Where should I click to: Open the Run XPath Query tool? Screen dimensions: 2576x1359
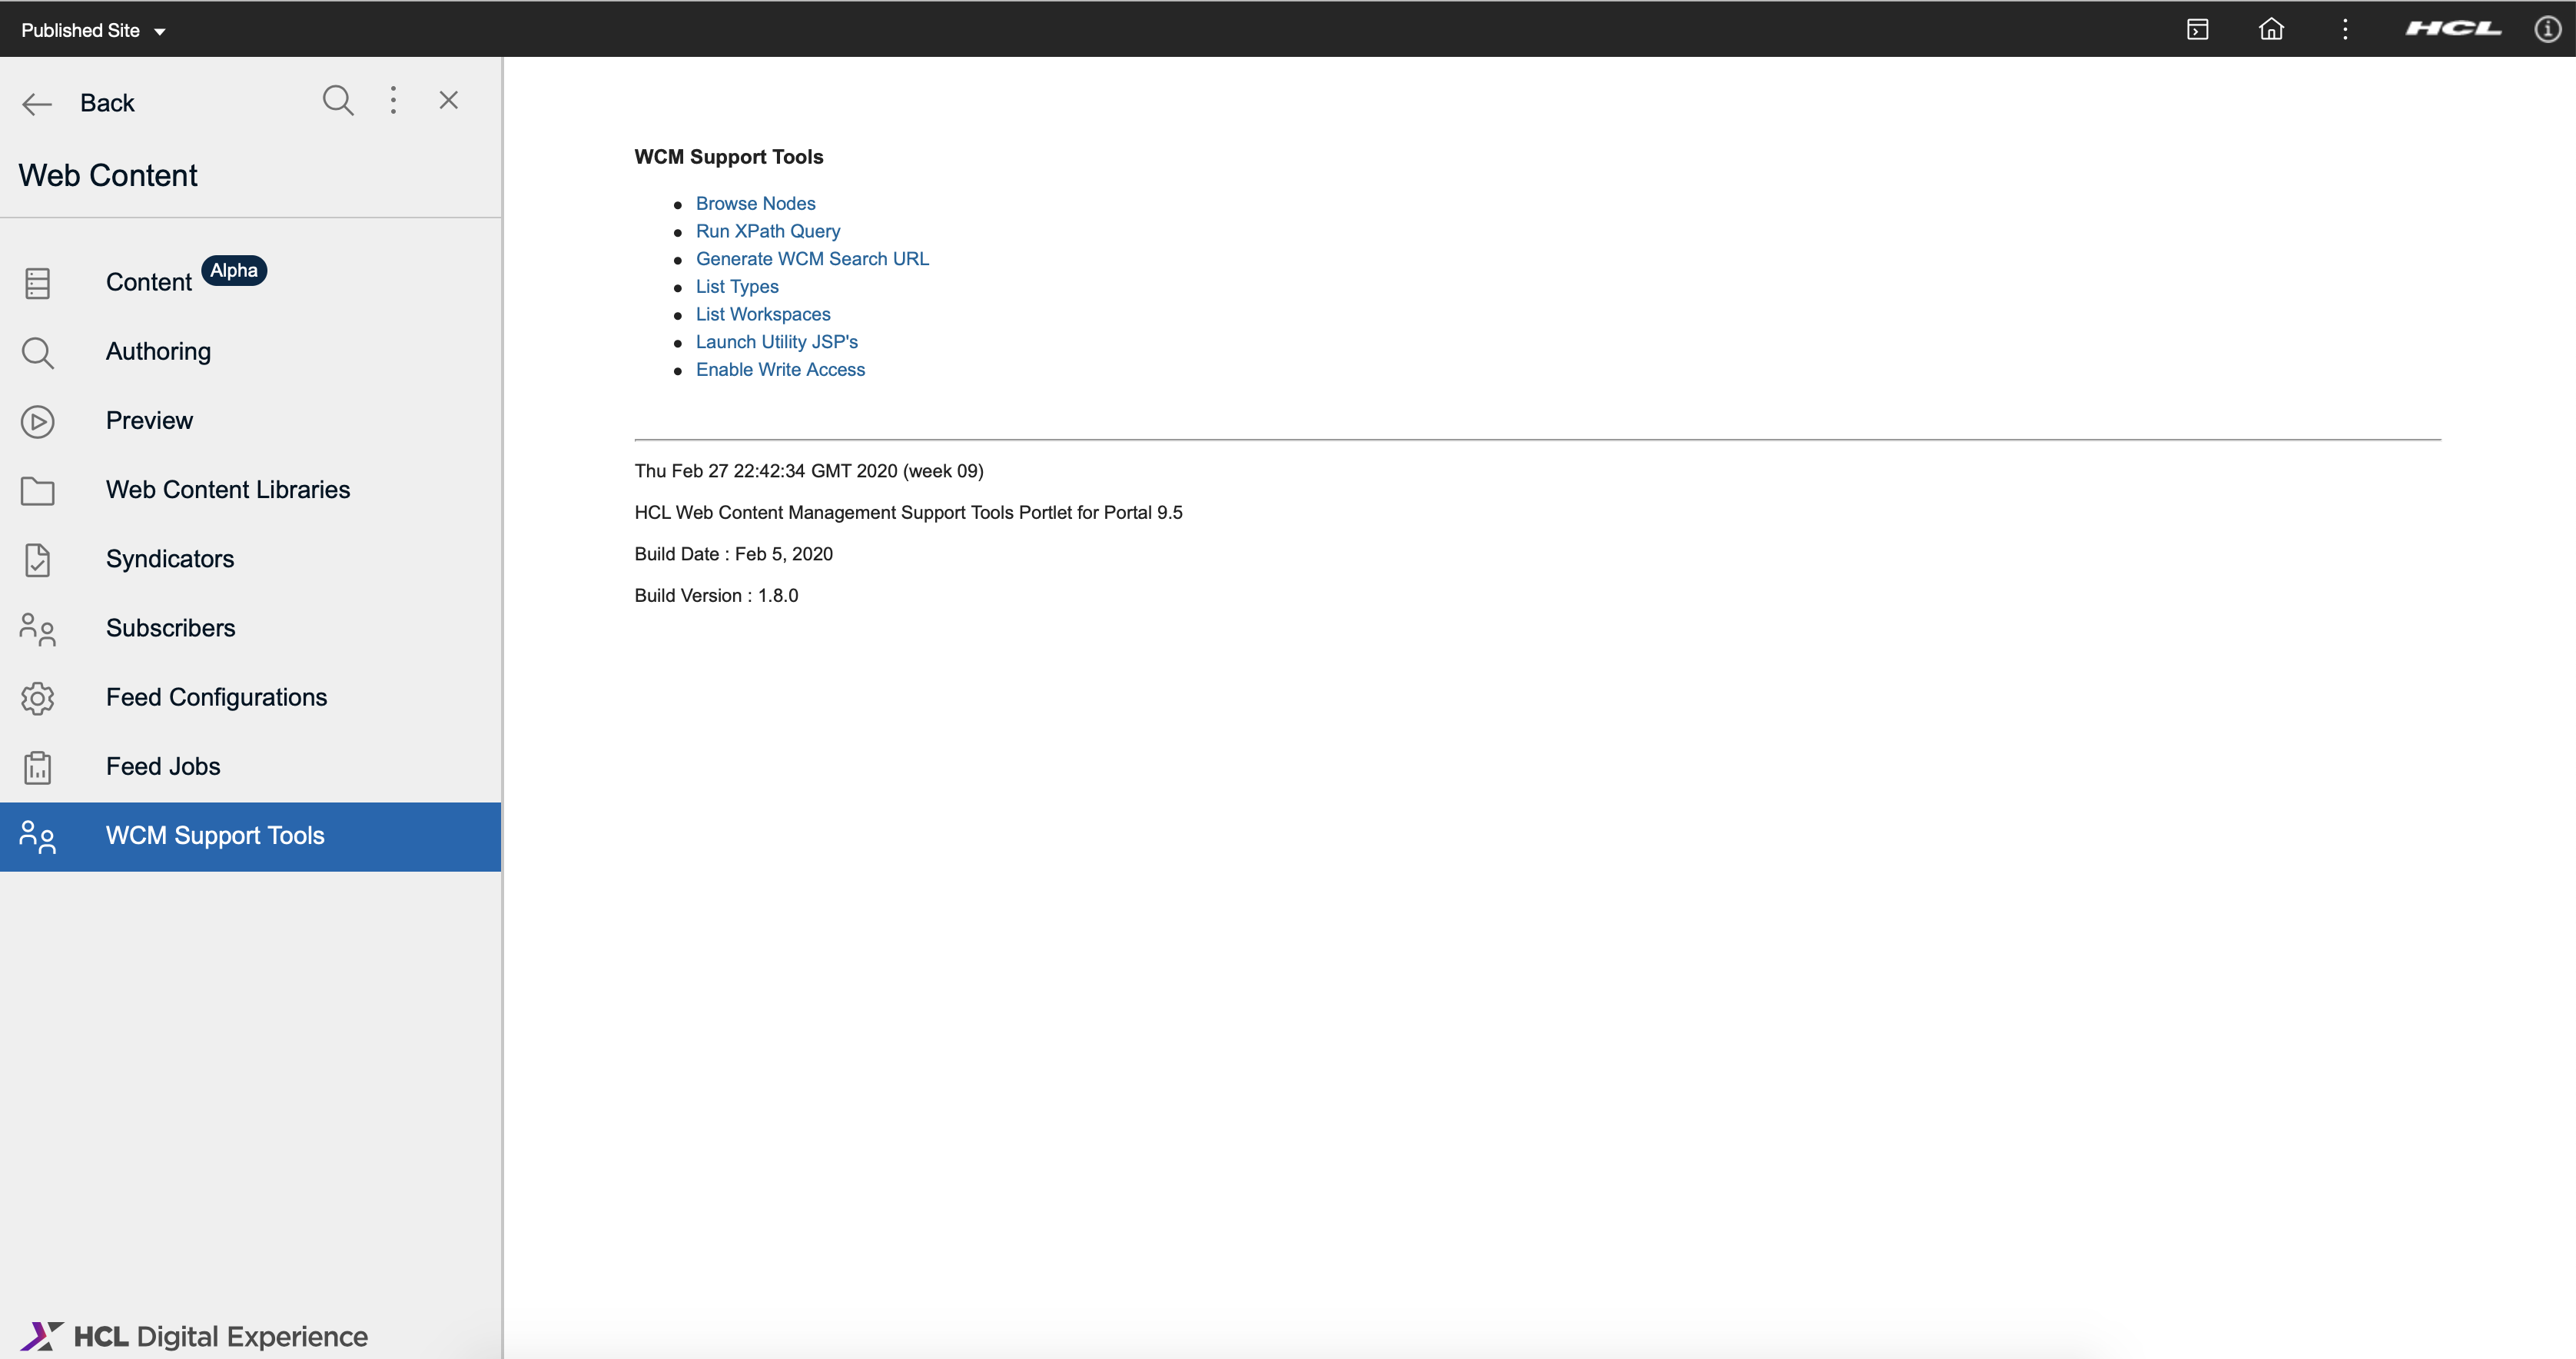pos(768,230)
